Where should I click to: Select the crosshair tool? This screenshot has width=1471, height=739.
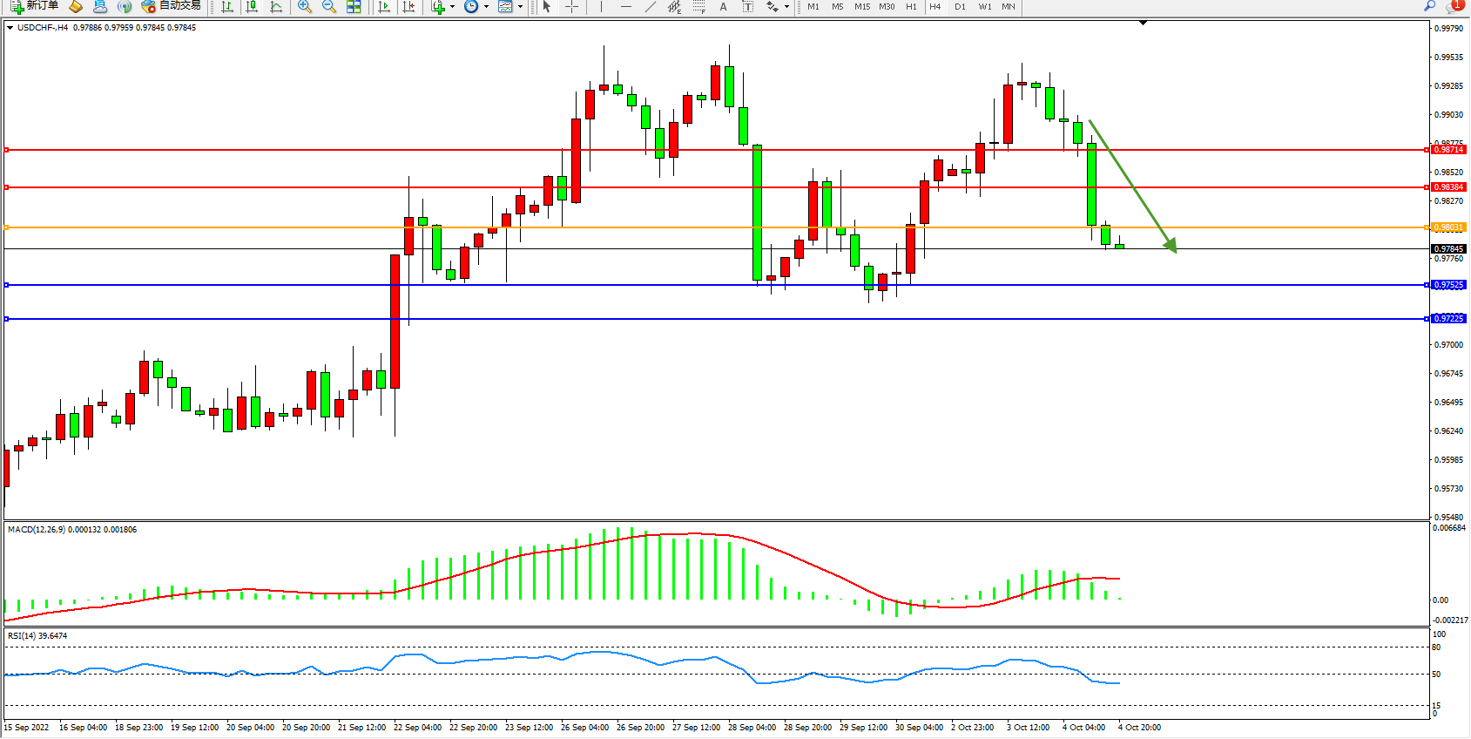click(571, 6)
